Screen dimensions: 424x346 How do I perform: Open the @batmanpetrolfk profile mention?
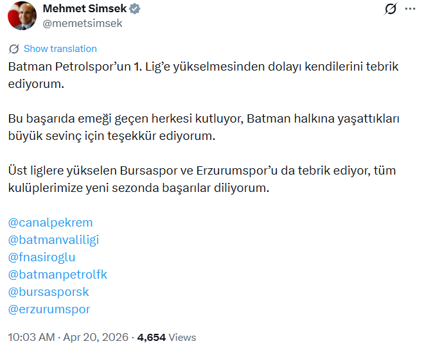tap(58, 275)
